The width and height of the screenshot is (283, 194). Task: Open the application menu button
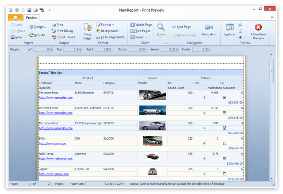point(15,17)
